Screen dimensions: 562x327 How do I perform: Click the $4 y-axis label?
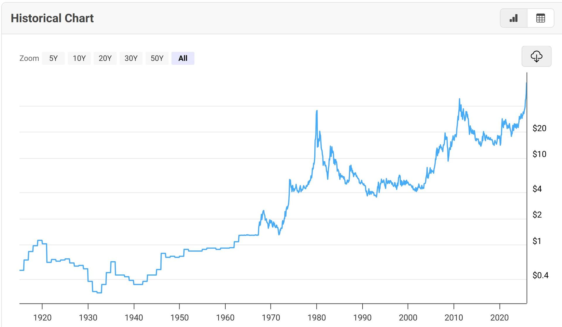tap(537, 189)
